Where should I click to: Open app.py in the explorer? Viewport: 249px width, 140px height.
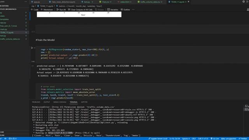click(3, 23)
